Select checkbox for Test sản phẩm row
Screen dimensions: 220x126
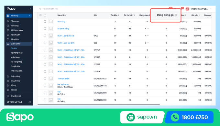click(45, 79)
